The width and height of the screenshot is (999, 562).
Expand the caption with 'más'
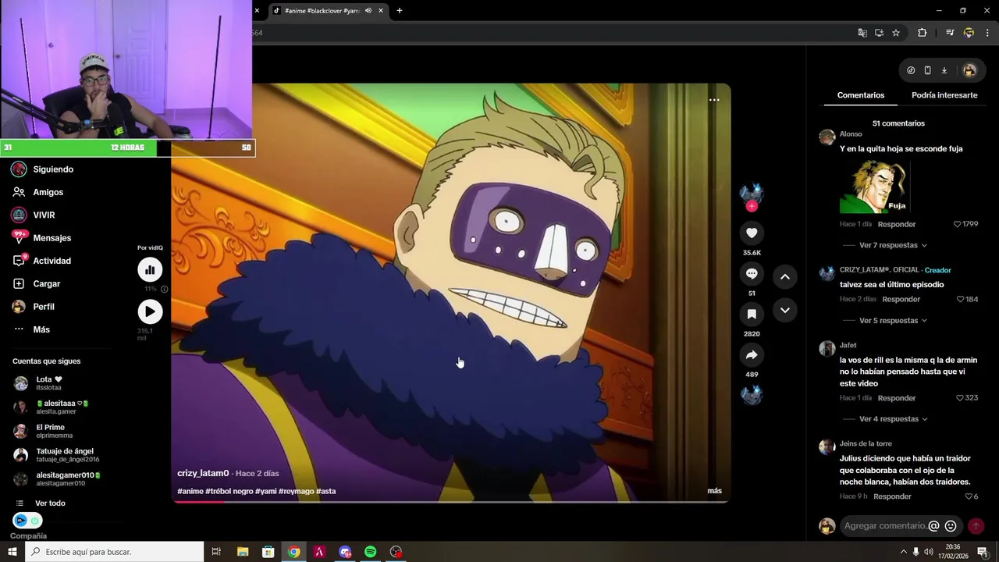click(714, 491)
